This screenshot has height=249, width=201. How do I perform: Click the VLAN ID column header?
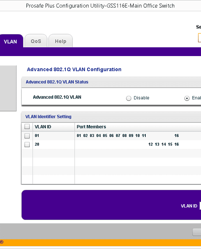point(43,127)
